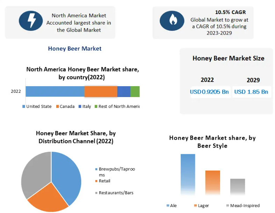This screenshot has width=275, height=213.
Task: Click the Canada legend orange square
Action: (x=57, y=106)
